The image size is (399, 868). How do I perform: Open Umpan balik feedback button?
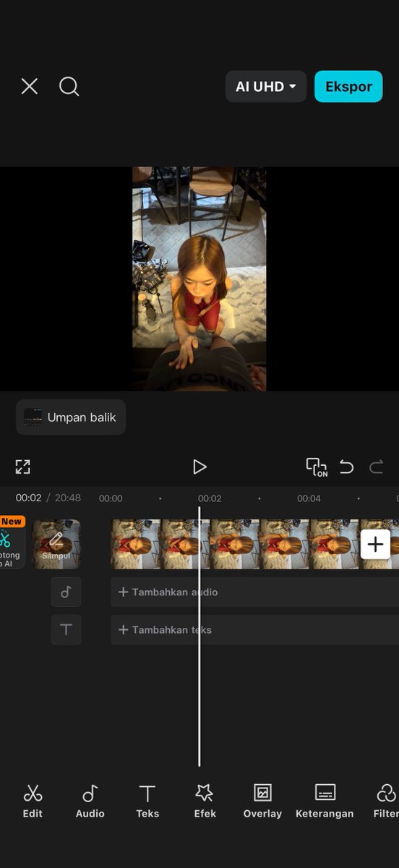[71, 417]
